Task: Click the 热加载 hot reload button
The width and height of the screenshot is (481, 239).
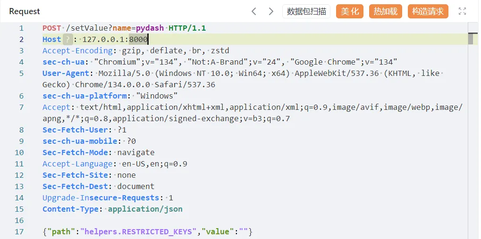Action: tap(385, 11)
